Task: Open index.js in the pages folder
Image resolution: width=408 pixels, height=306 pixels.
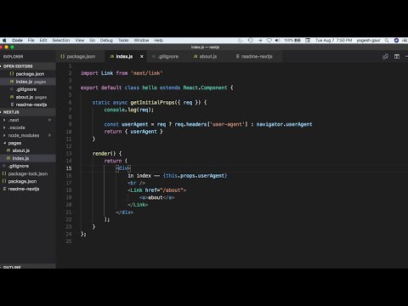Action: pyautogui.click(x=28, y=158)
